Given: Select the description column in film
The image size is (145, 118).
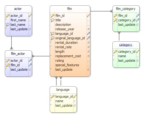Looking at the screenshot, I should pos(63,25).
